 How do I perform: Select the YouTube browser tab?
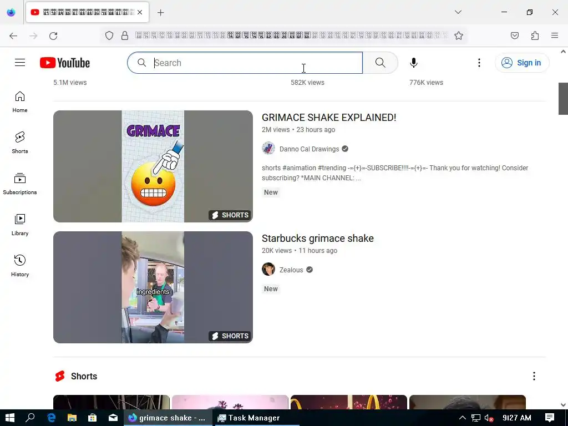click(87, 12)
